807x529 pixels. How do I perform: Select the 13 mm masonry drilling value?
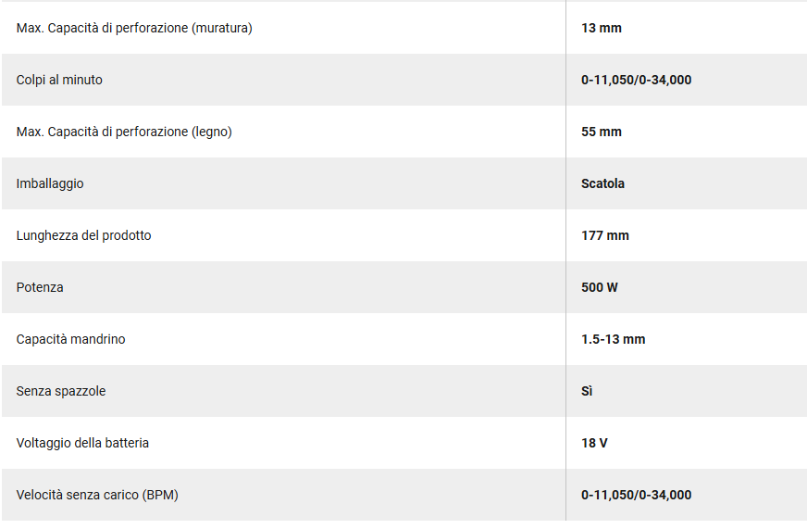point(602,28)
